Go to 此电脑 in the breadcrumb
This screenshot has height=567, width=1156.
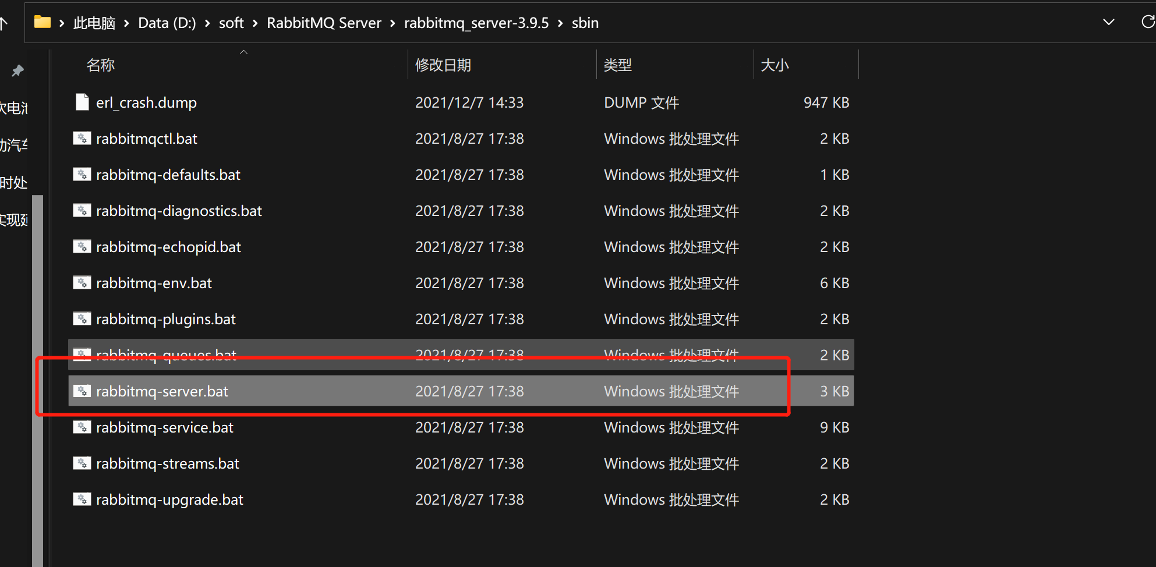click(x=94, y=23)
